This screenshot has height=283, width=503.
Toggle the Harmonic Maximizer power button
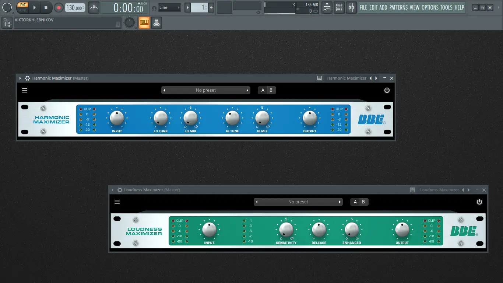(387, 90)
